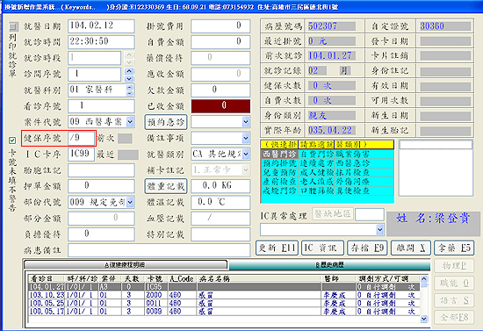This screenshot has width=483, height=331.
Task: Step up the 就醫科別 spinner
Action: coord(130,87)
